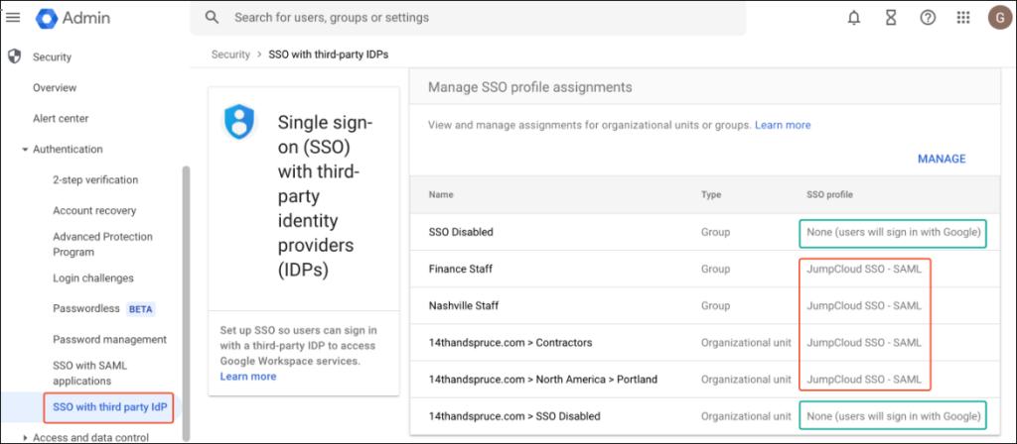Open the help question mark icon

coord(928,18)
